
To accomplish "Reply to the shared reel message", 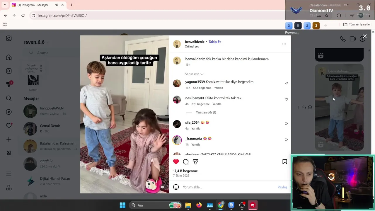I will [x=304, y=107].
